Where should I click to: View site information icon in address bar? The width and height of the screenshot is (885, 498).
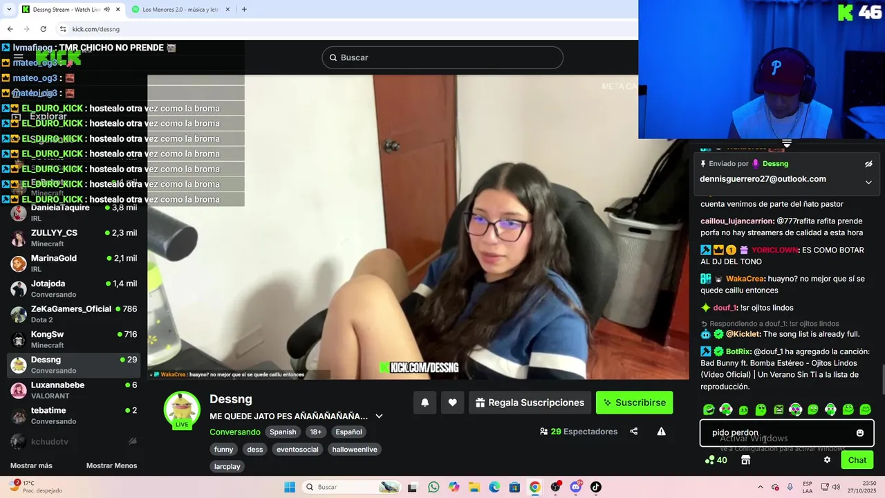click(x=63, y=29)
